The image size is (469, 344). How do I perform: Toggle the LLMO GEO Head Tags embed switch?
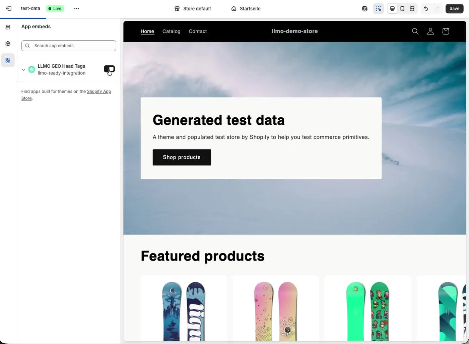point(109,69)
